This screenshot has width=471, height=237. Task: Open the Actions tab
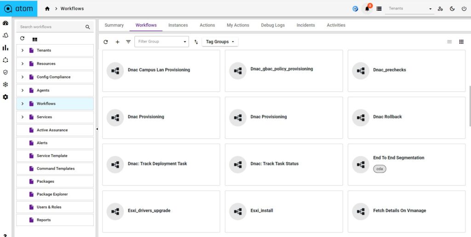[207, 25]
